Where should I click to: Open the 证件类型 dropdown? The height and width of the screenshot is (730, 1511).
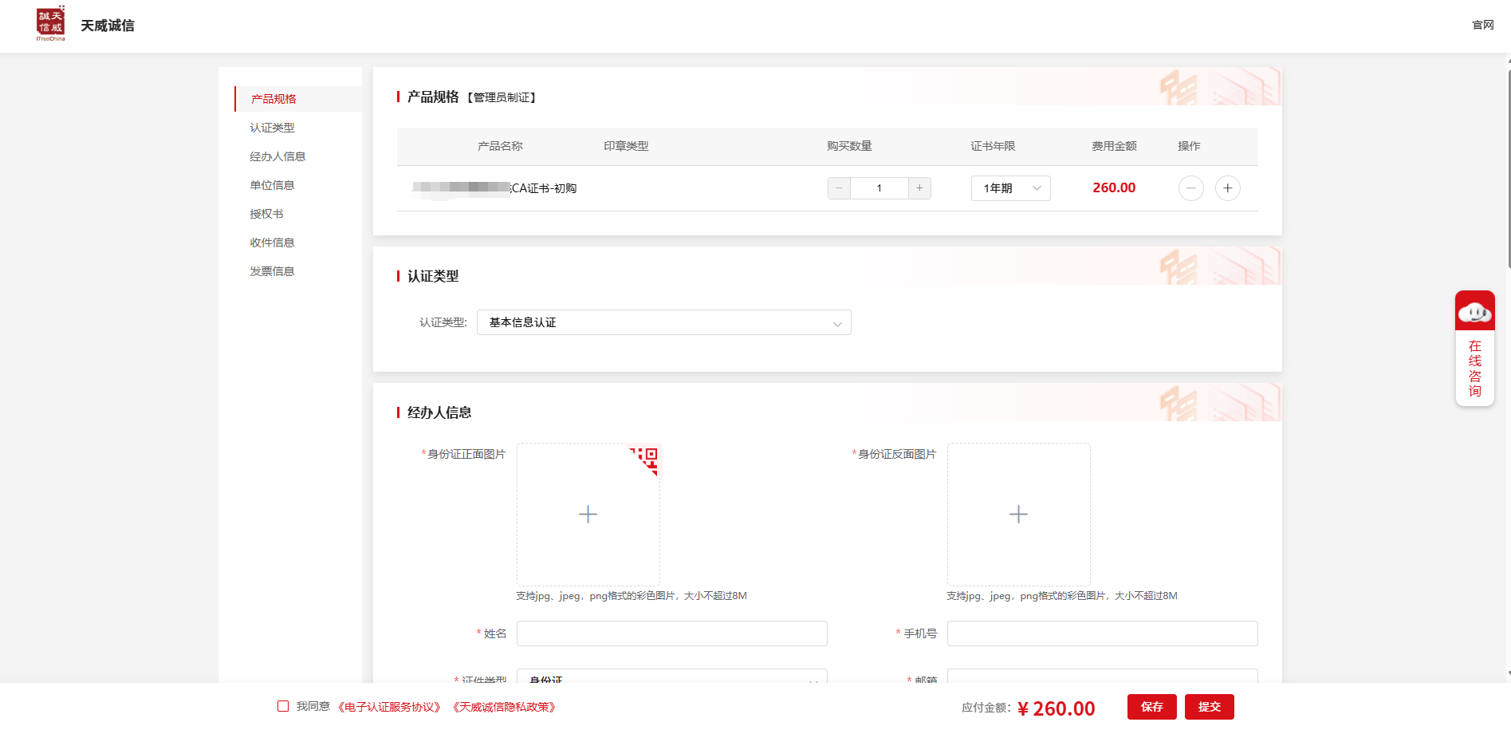(x=671, y=677)
